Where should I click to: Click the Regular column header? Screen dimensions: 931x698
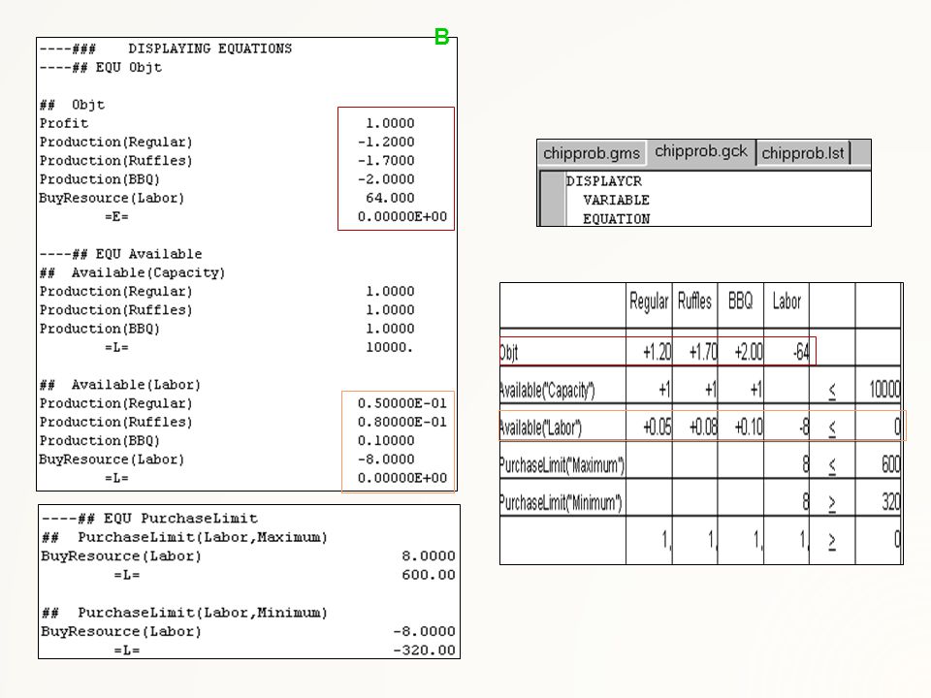click(649, 301)
